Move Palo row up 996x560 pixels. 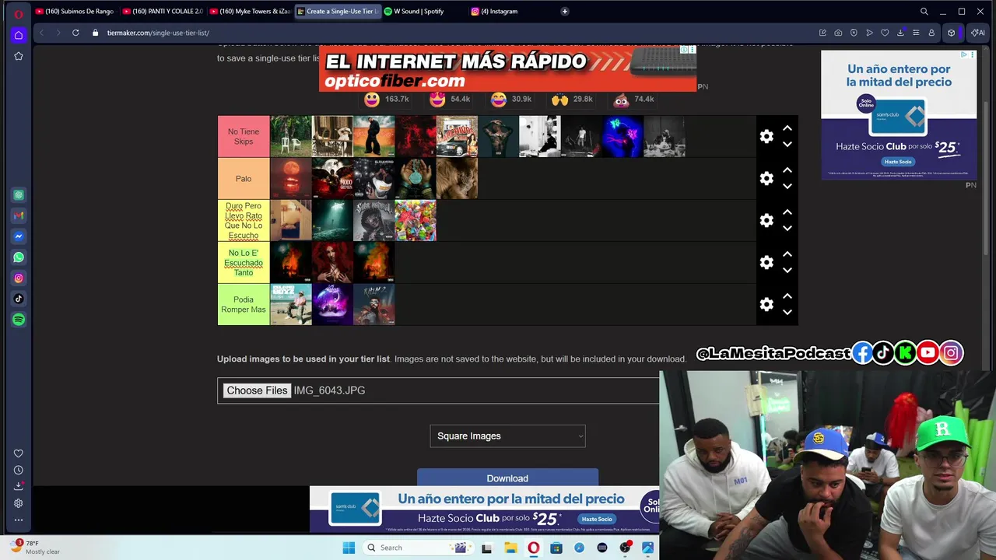tap(787, 170)
